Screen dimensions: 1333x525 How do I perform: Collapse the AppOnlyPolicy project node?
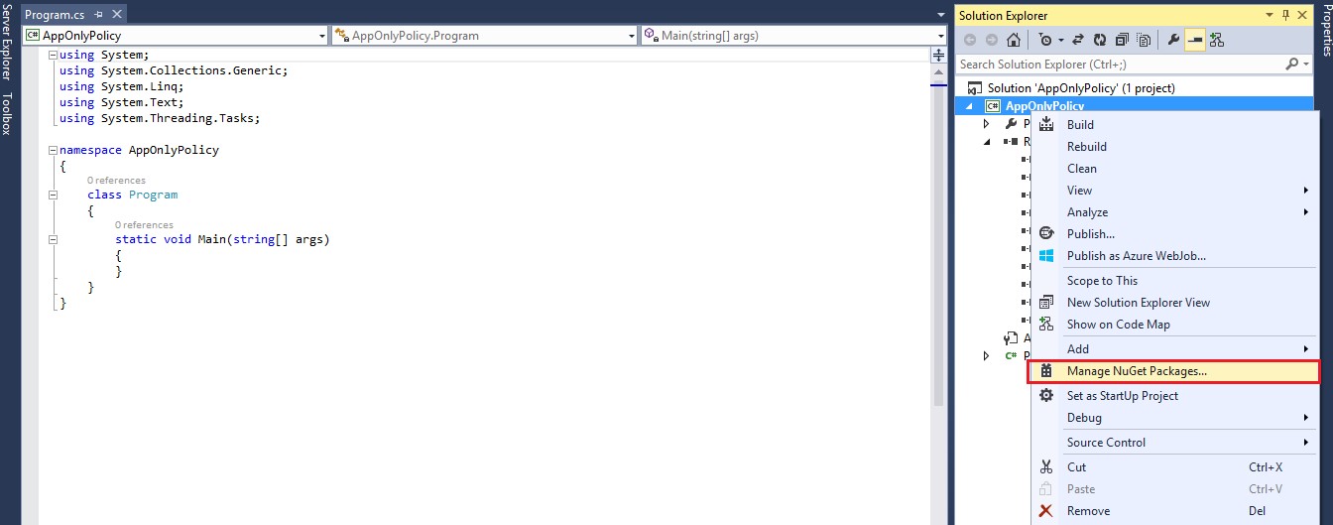970,106
